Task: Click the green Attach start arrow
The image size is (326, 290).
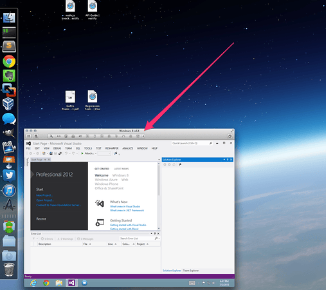Action: click(x=82, y=153)
